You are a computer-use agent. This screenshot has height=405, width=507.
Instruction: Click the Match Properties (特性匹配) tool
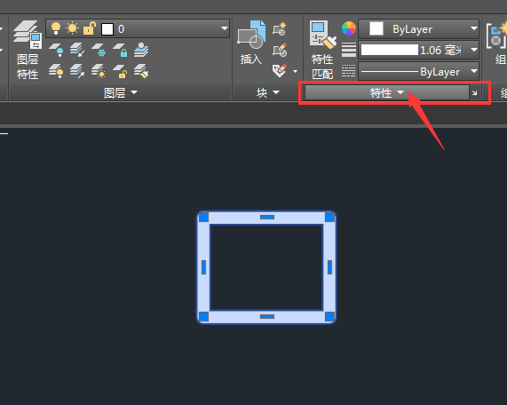322,50
